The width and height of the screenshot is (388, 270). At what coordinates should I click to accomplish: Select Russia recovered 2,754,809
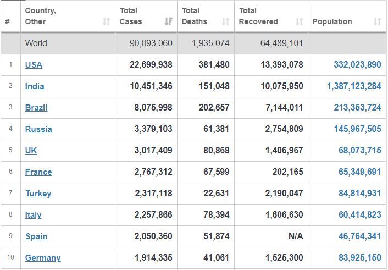click(284, 129)
